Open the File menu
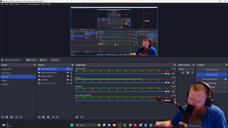The image size is (228, 128). [2, 4]
